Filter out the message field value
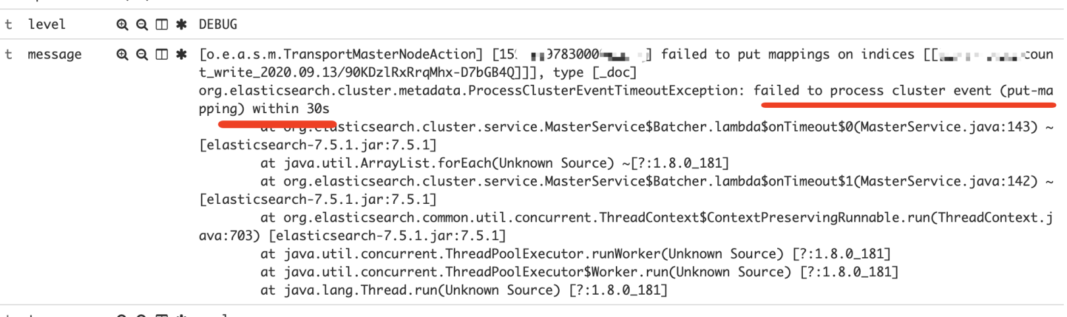Screen dimensions: 1067x317 pyautogui.click(x=142, y=55)
